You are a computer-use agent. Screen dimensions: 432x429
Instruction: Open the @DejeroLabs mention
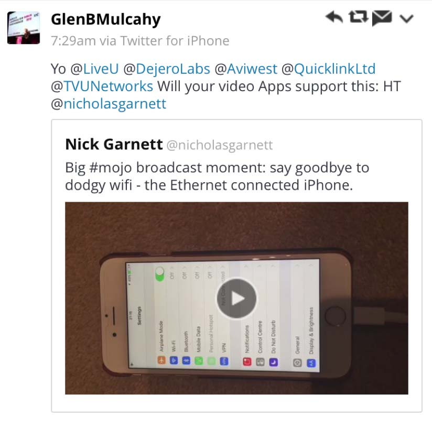tap(166, 69)
